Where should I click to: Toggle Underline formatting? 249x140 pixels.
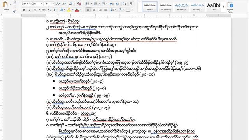pos(35,10)
